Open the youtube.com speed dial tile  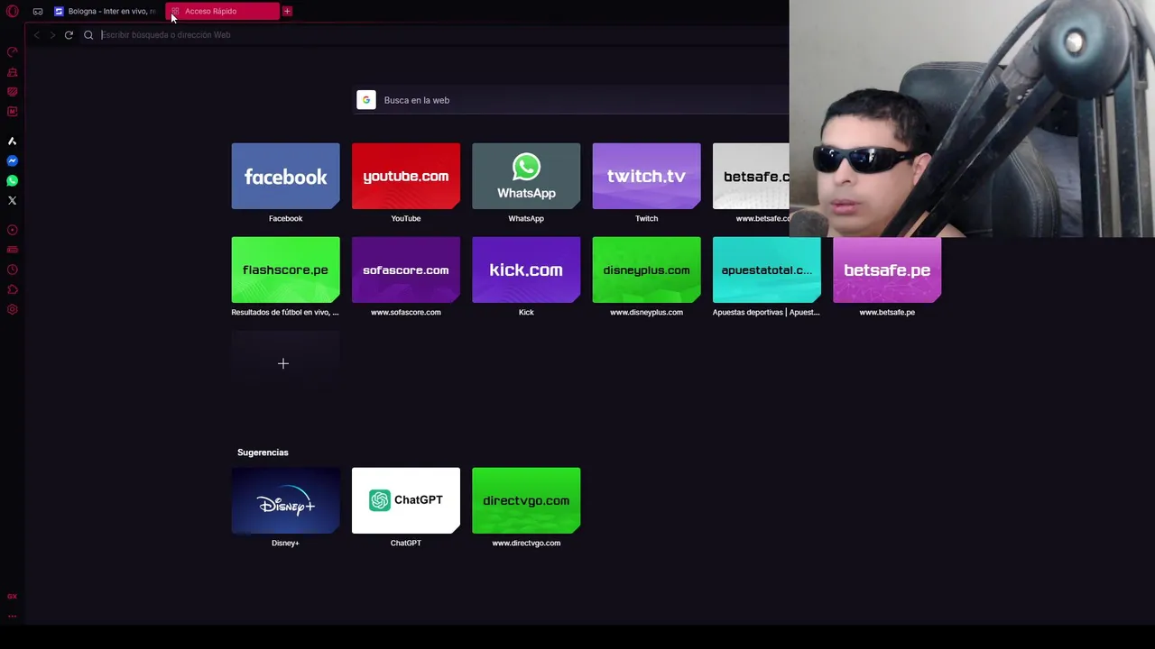(406, 176)
